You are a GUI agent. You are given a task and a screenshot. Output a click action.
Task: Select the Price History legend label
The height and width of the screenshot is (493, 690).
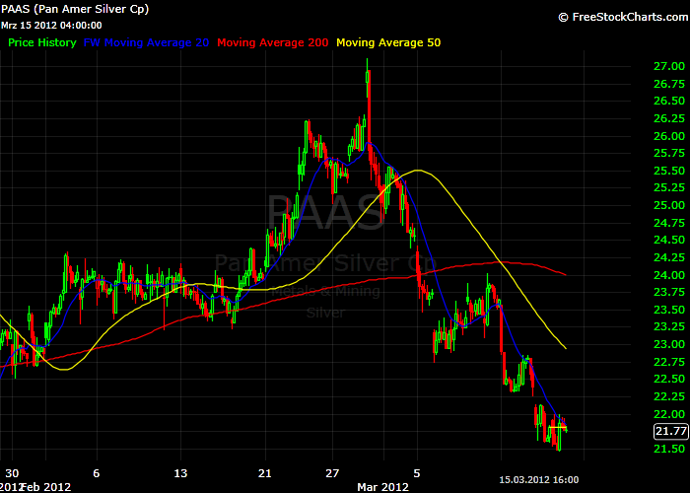click(42, 42)
